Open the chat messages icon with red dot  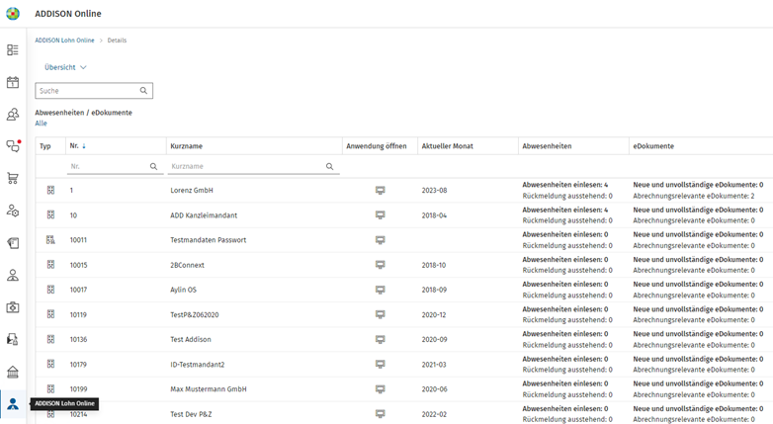[x=13, y=146]
